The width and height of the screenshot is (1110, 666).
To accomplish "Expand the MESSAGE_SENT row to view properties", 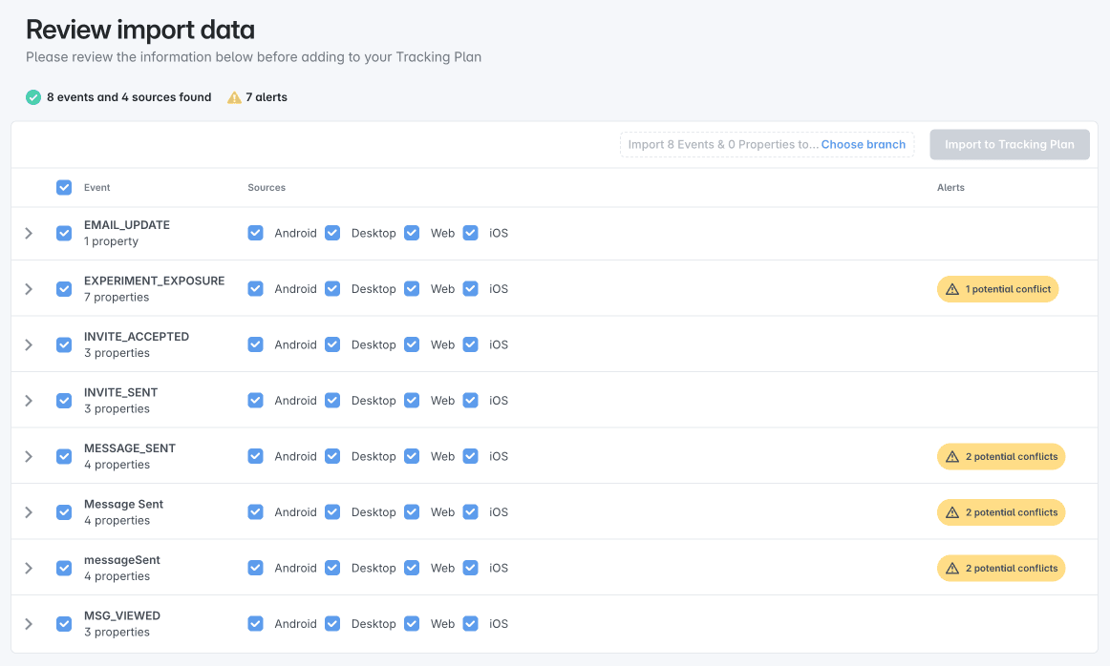I will [29, 455].
